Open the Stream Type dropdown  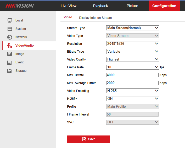[x=133, y=28]
